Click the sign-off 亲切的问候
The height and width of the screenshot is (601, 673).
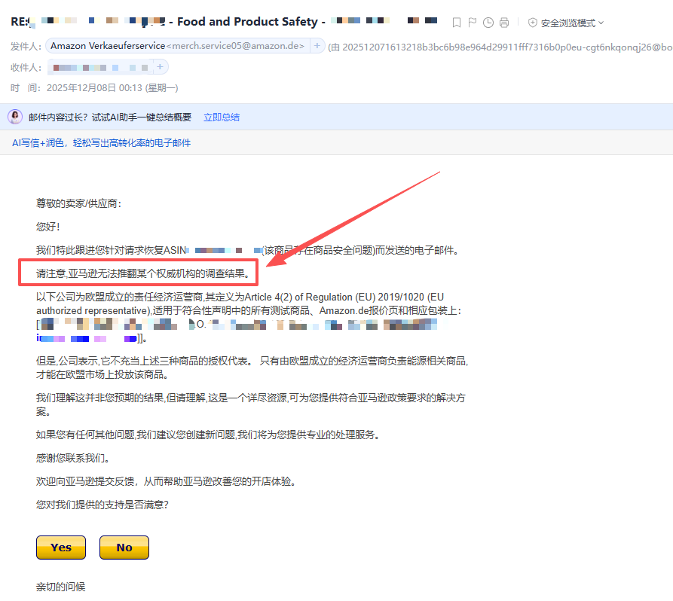pos(60,587)
